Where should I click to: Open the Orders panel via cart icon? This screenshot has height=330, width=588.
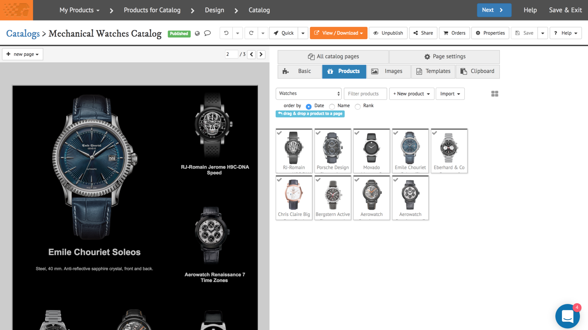point(454,33)
